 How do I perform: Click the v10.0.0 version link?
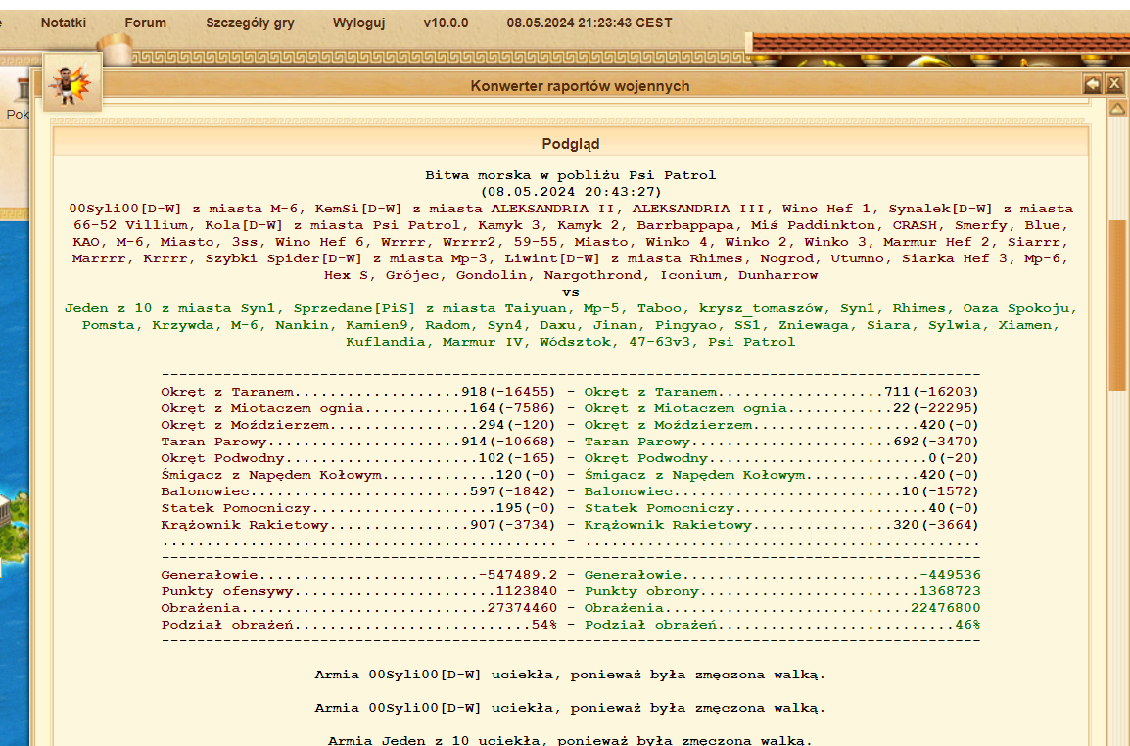click(x=447, y=23)
